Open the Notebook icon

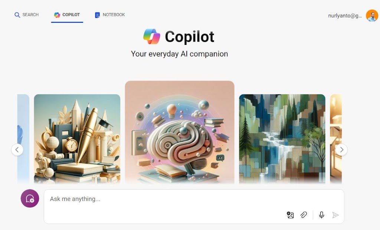point(97,15)
